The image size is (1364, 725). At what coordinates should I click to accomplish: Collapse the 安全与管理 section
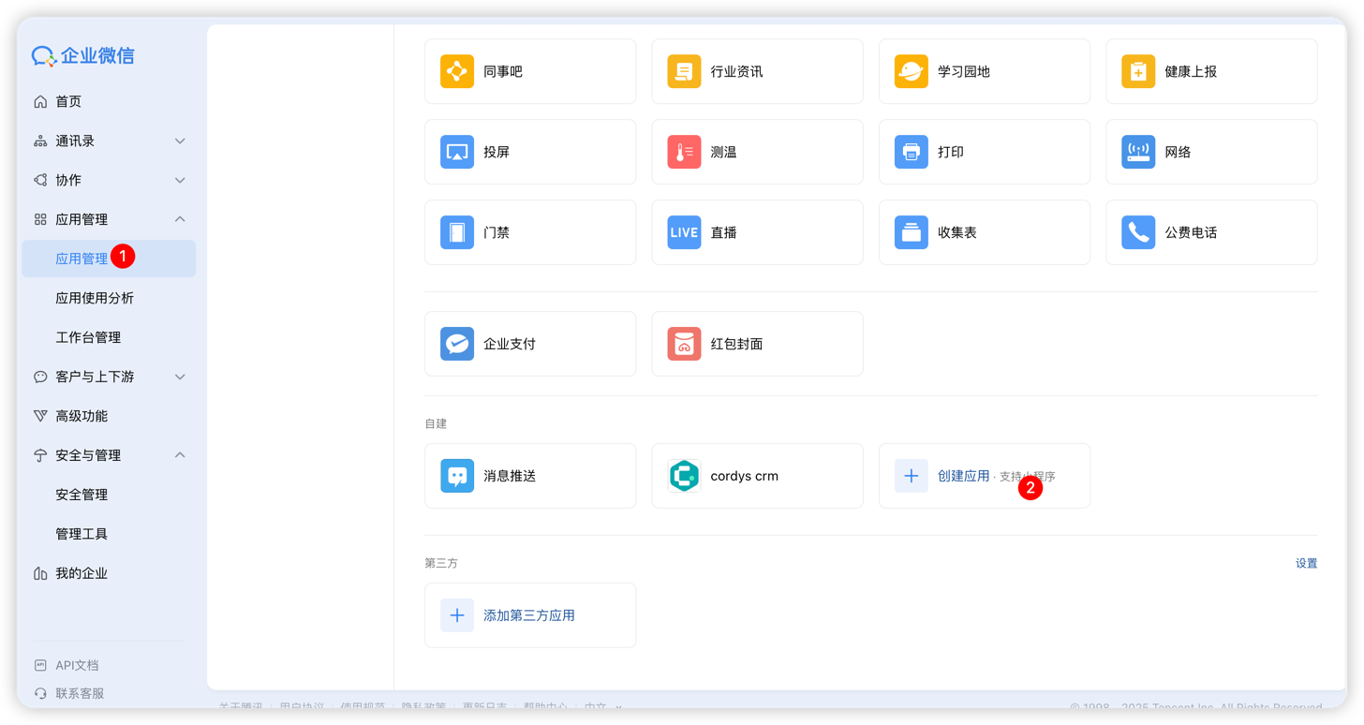pos(180,455)
